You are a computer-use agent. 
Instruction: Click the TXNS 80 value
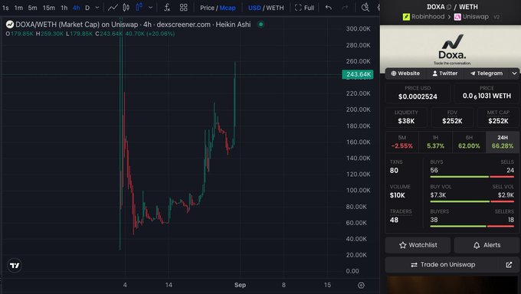point(394,171)
